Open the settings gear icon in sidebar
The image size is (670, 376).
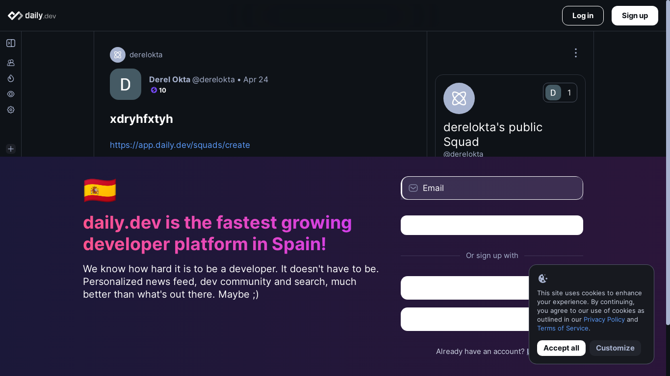tap(11, 110)
